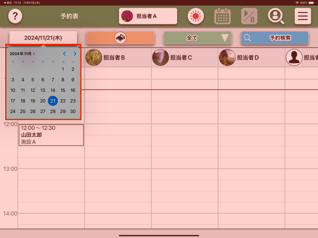Go to next month in date picker
The image size is (318, 238).
click(75, 54)
